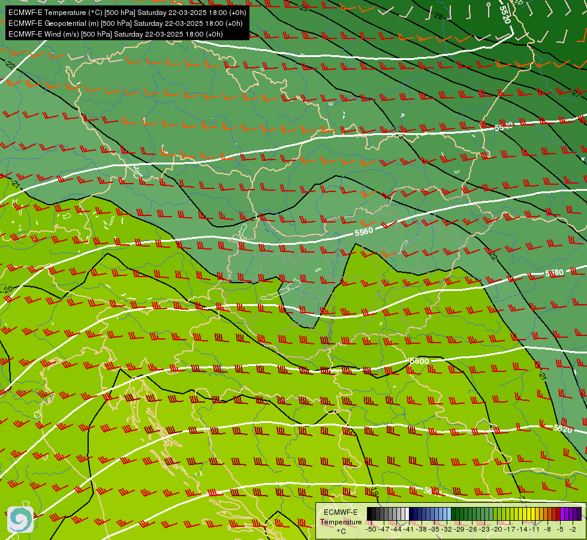Select the ECMWF-E Geopotential 500 hPa title line
Viewport: 587px width, 540px height.
(125, 23)
